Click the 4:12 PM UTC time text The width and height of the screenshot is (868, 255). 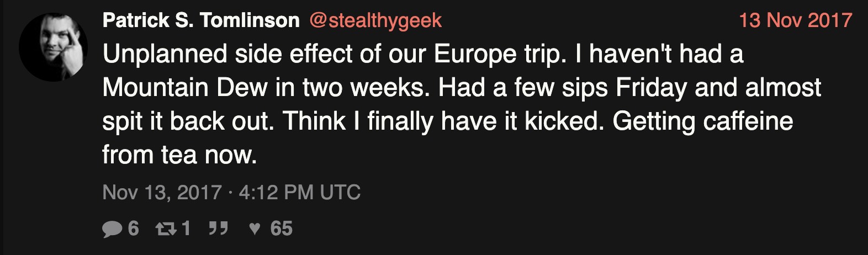300,193
